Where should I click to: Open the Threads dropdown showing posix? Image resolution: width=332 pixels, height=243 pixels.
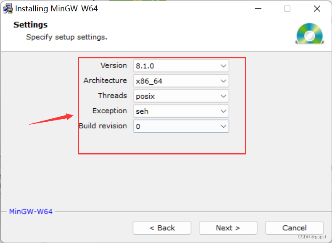[x=181, y=96]
